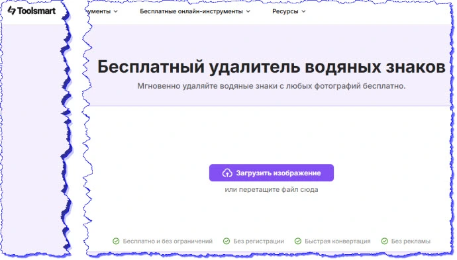Click the "Бесплатно и без ограничений" label
Image resolution: width=457 pixels, height=260 pixels.
[168, 241]
